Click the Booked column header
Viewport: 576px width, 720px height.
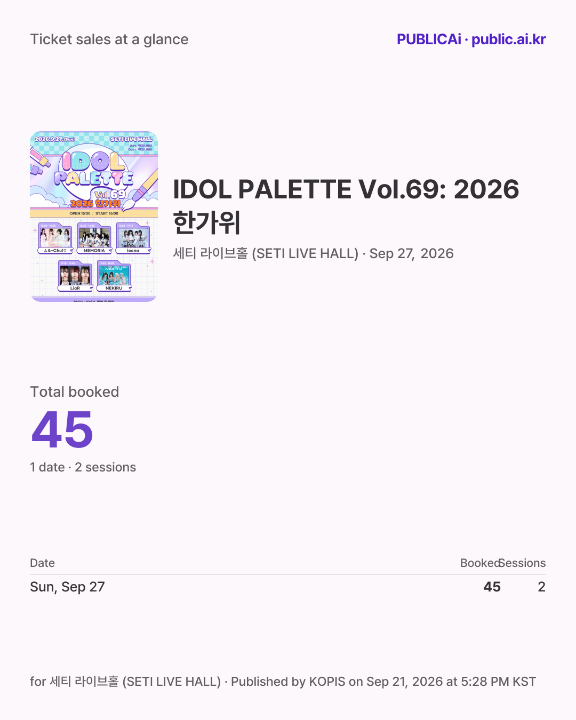point(480,563)
